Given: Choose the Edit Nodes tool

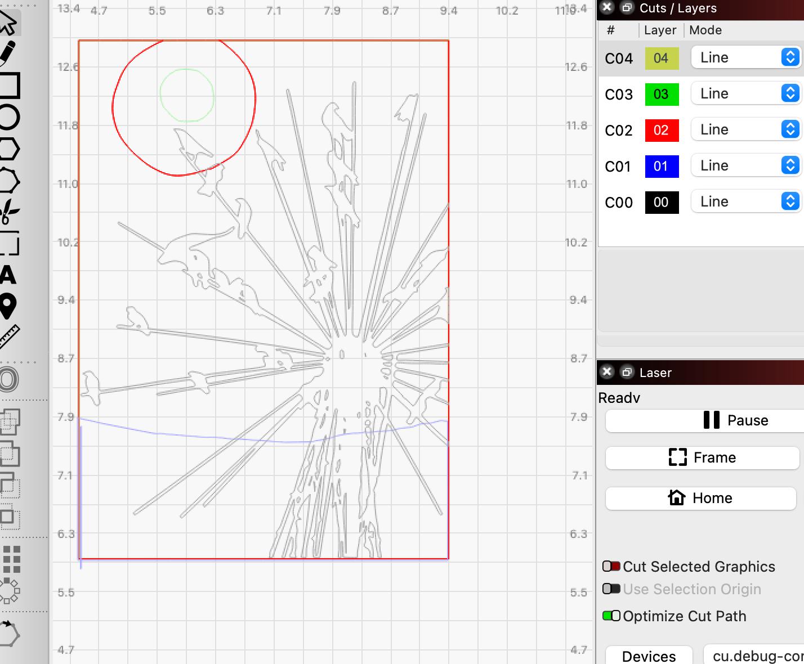Looking at the screenshot, I should pyautogui.click(x=9, y=181).
